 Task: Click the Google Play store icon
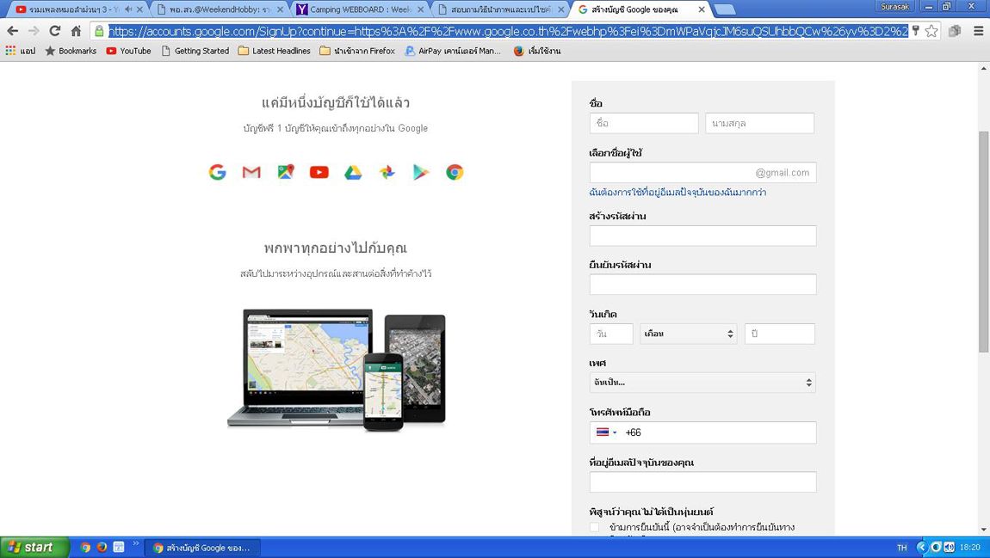(420, 172)
